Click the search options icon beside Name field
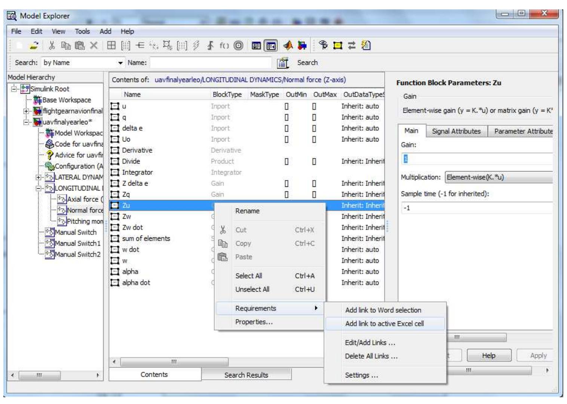Screen dimensions: 567x404 283,63
